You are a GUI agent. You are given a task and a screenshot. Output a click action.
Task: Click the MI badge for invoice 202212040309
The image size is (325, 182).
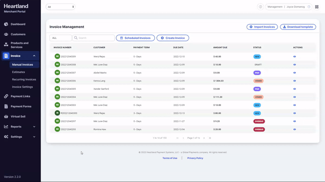(57, 56)
